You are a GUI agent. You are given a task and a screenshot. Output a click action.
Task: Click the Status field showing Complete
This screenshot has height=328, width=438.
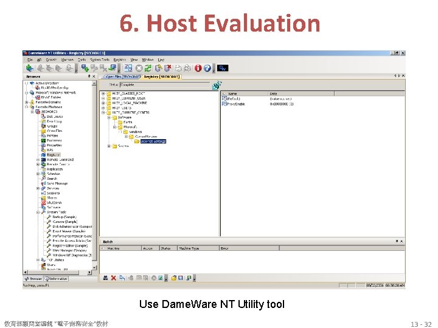(165, 85)
